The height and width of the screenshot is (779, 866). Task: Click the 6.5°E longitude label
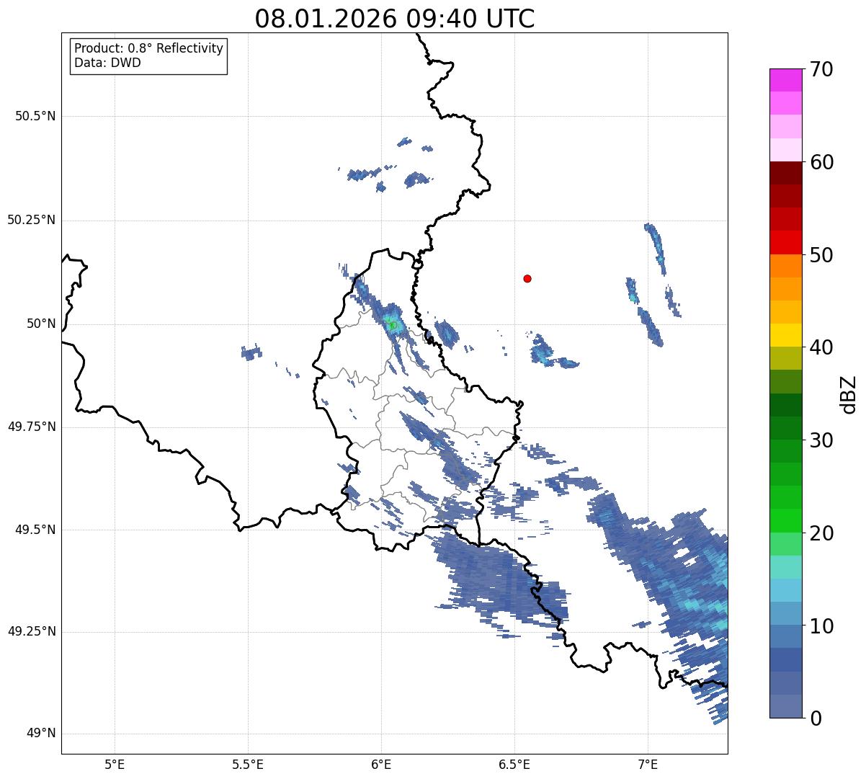coord(514,764)
